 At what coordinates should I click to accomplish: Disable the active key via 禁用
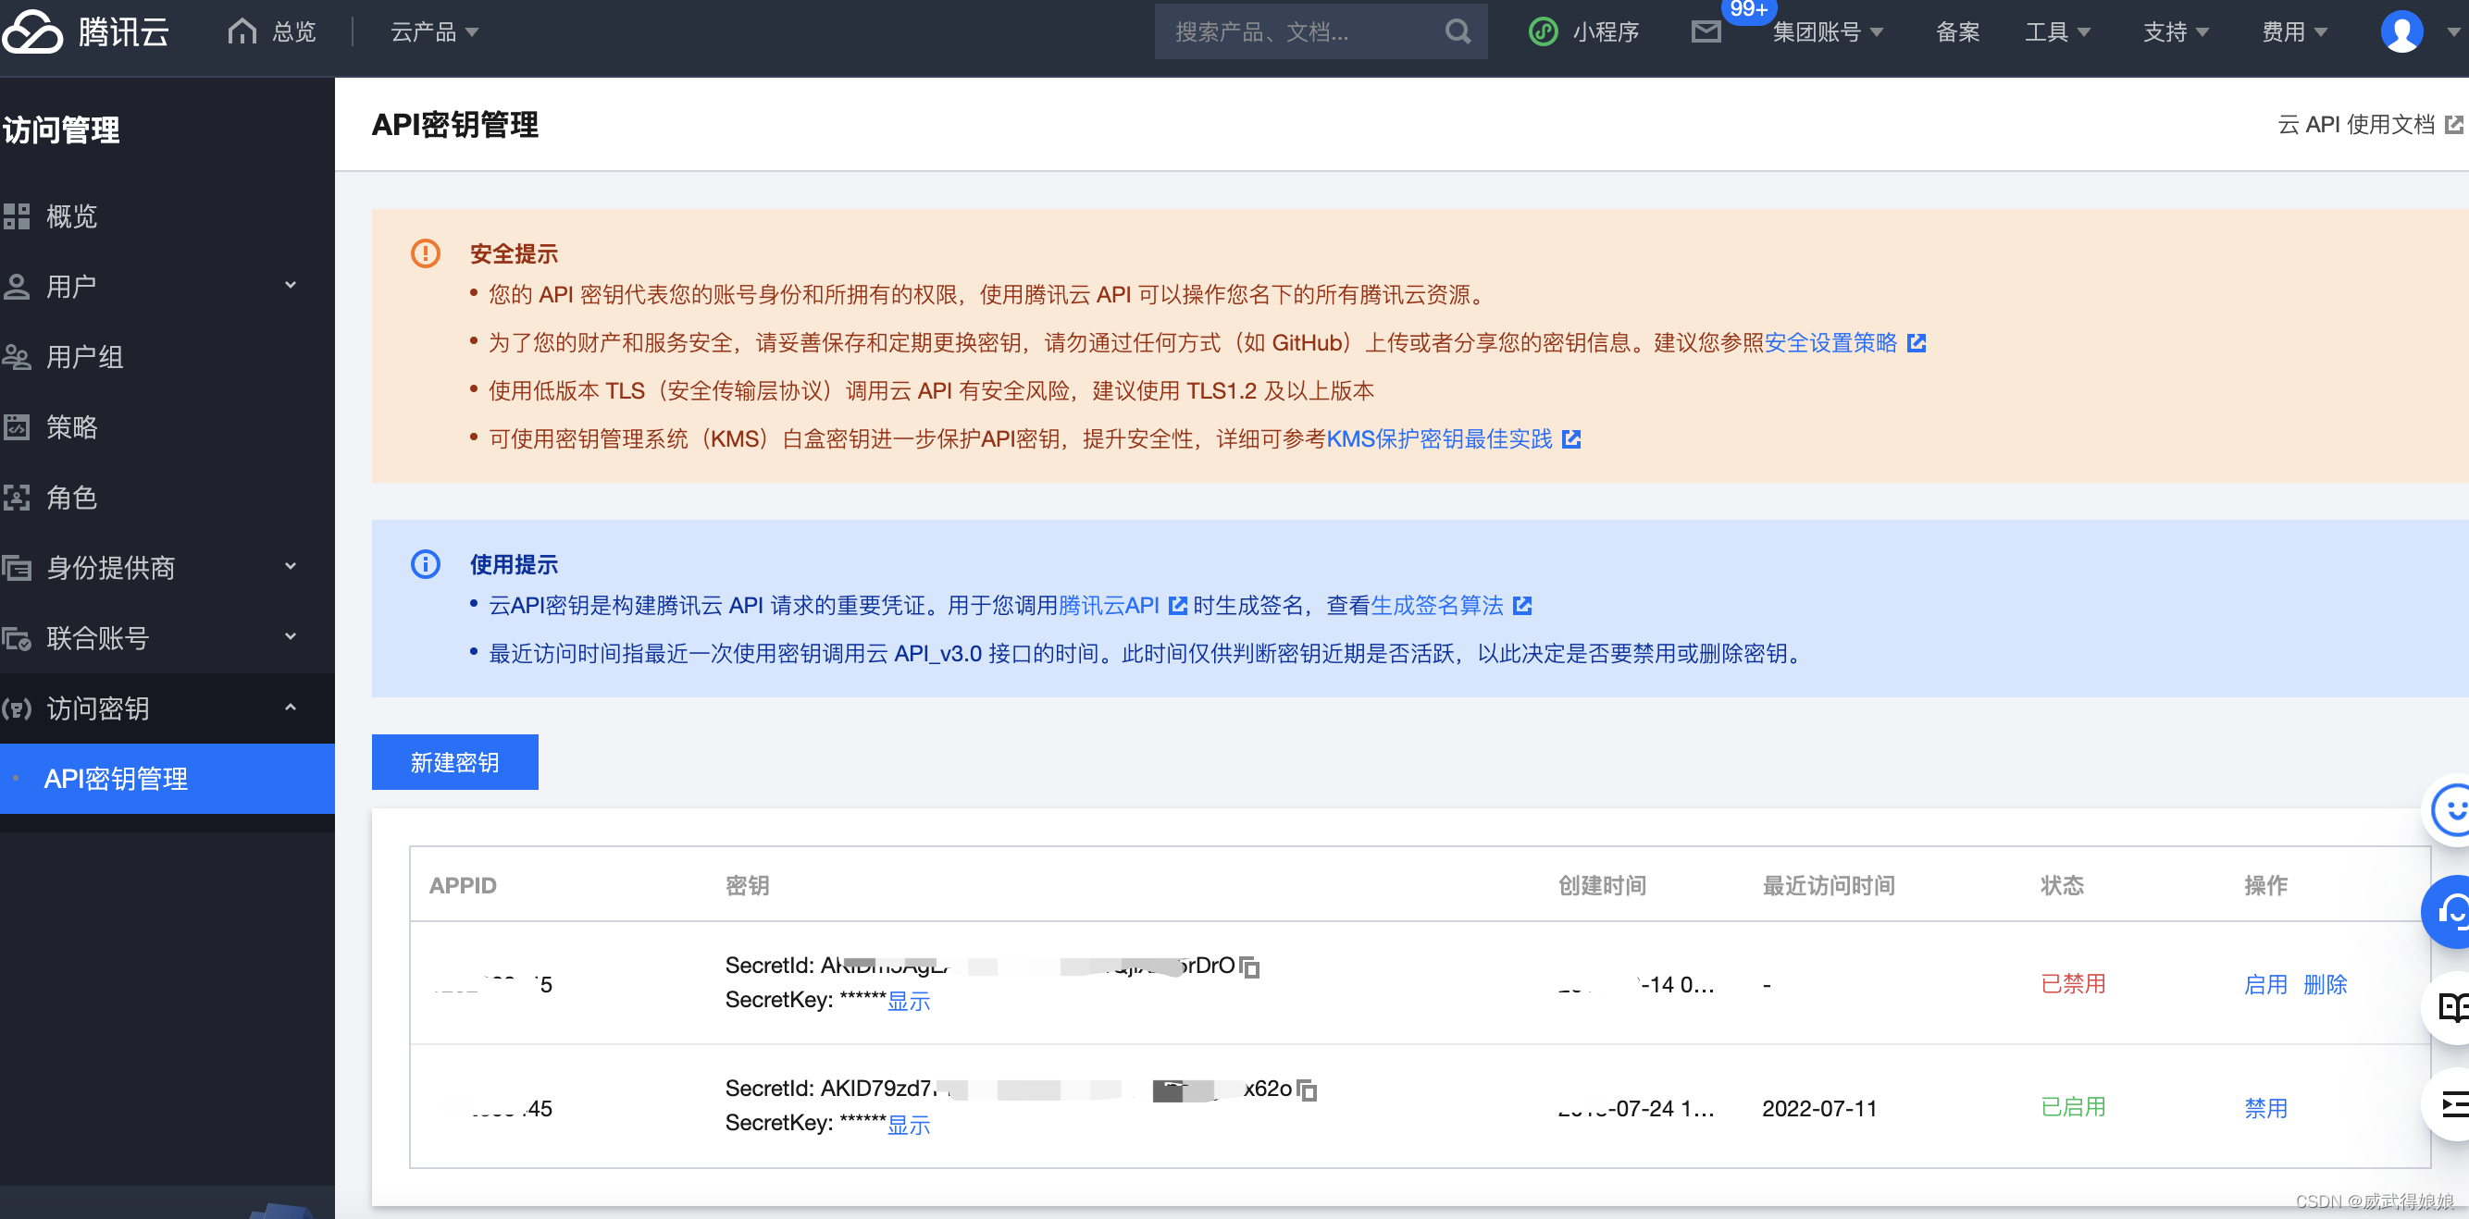tap(2264, 1108)
